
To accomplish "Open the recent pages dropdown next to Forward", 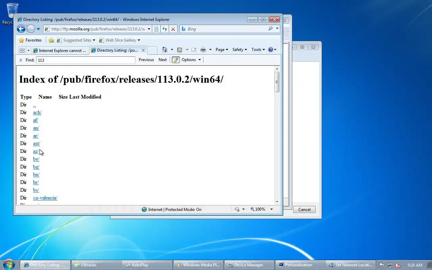I will click(38, 29).
